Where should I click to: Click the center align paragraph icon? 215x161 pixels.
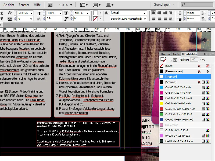(x=160, y=13)
